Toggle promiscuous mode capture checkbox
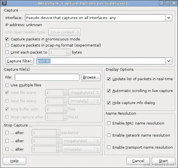 [7, 39]
